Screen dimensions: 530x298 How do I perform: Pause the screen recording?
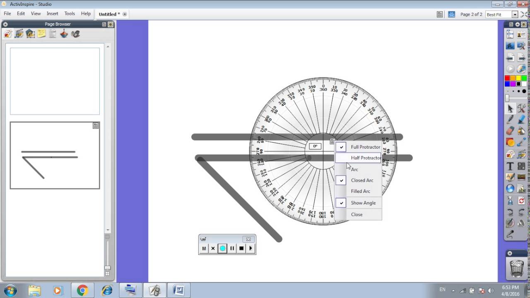[x=232, y=248]
